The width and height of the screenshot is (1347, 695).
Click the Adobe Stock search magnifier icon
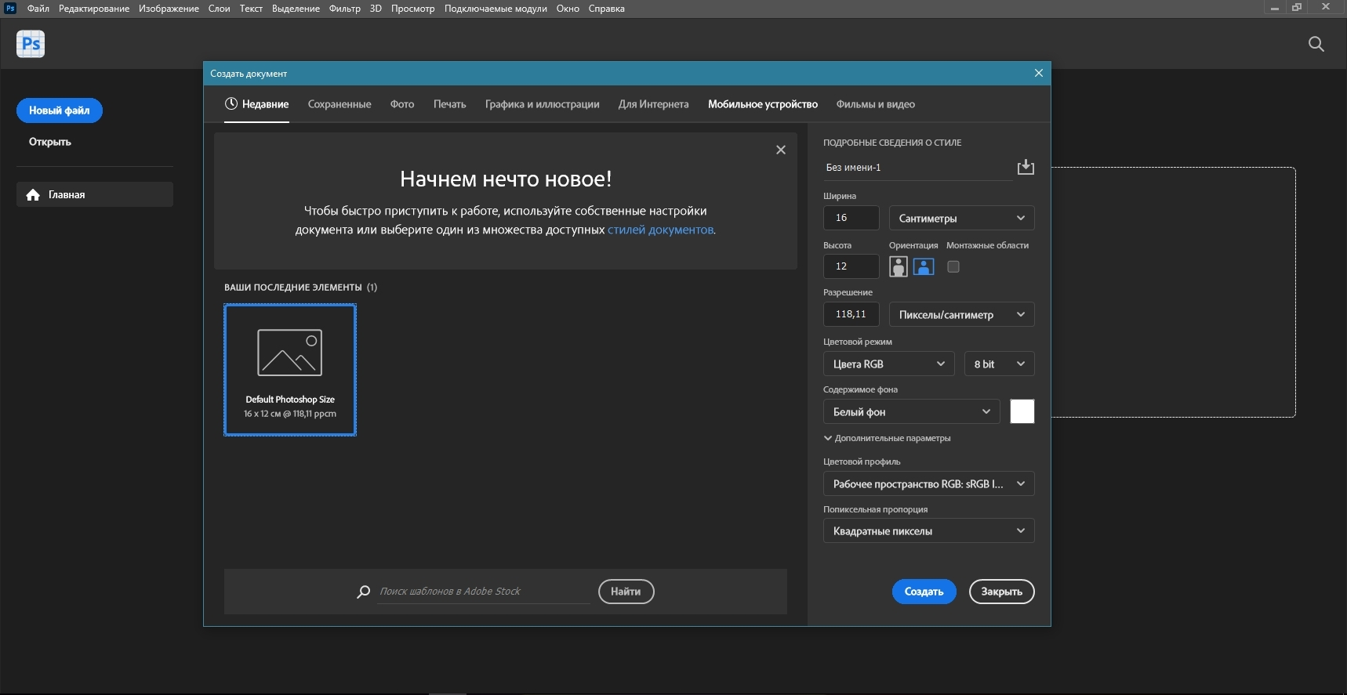coord(364,592)
